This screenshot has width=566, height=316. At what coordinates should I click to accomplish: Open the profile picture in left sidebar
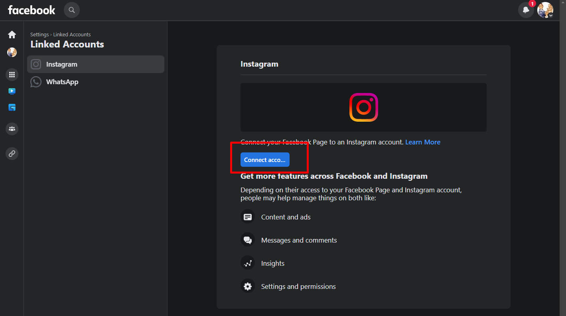pyautogui.click(x=12, y=52)
